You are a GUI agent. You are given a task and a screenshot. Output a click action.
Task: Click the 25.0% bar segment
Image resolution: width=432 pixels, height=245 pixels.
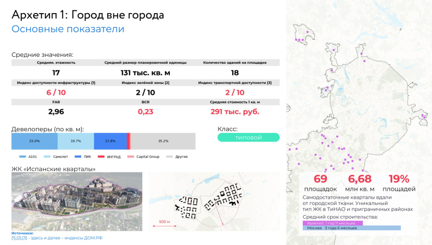[34, 141]
